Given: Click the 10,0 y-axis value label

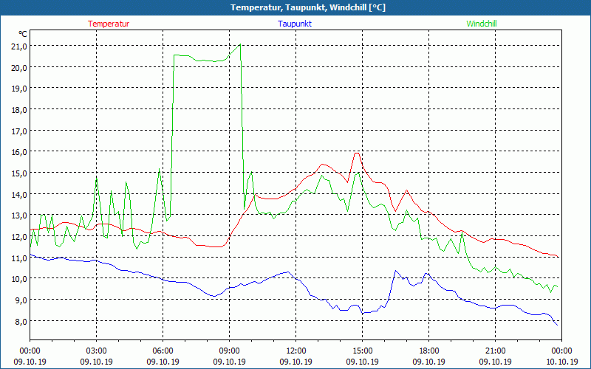Looking at the screenshot, I should point(18,278).
